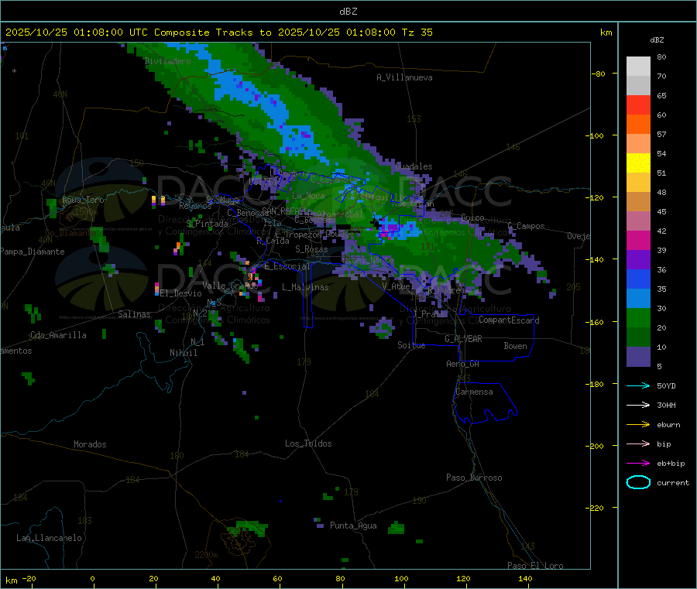Click the pink bip arrow in legend
The height and width of the screenshot is (589, 697).
click(638, 443)
